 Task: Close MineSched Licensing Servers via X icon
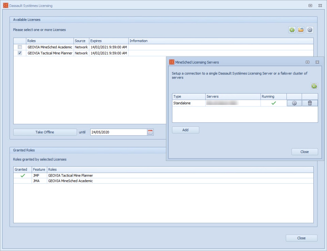click(317, 62)
